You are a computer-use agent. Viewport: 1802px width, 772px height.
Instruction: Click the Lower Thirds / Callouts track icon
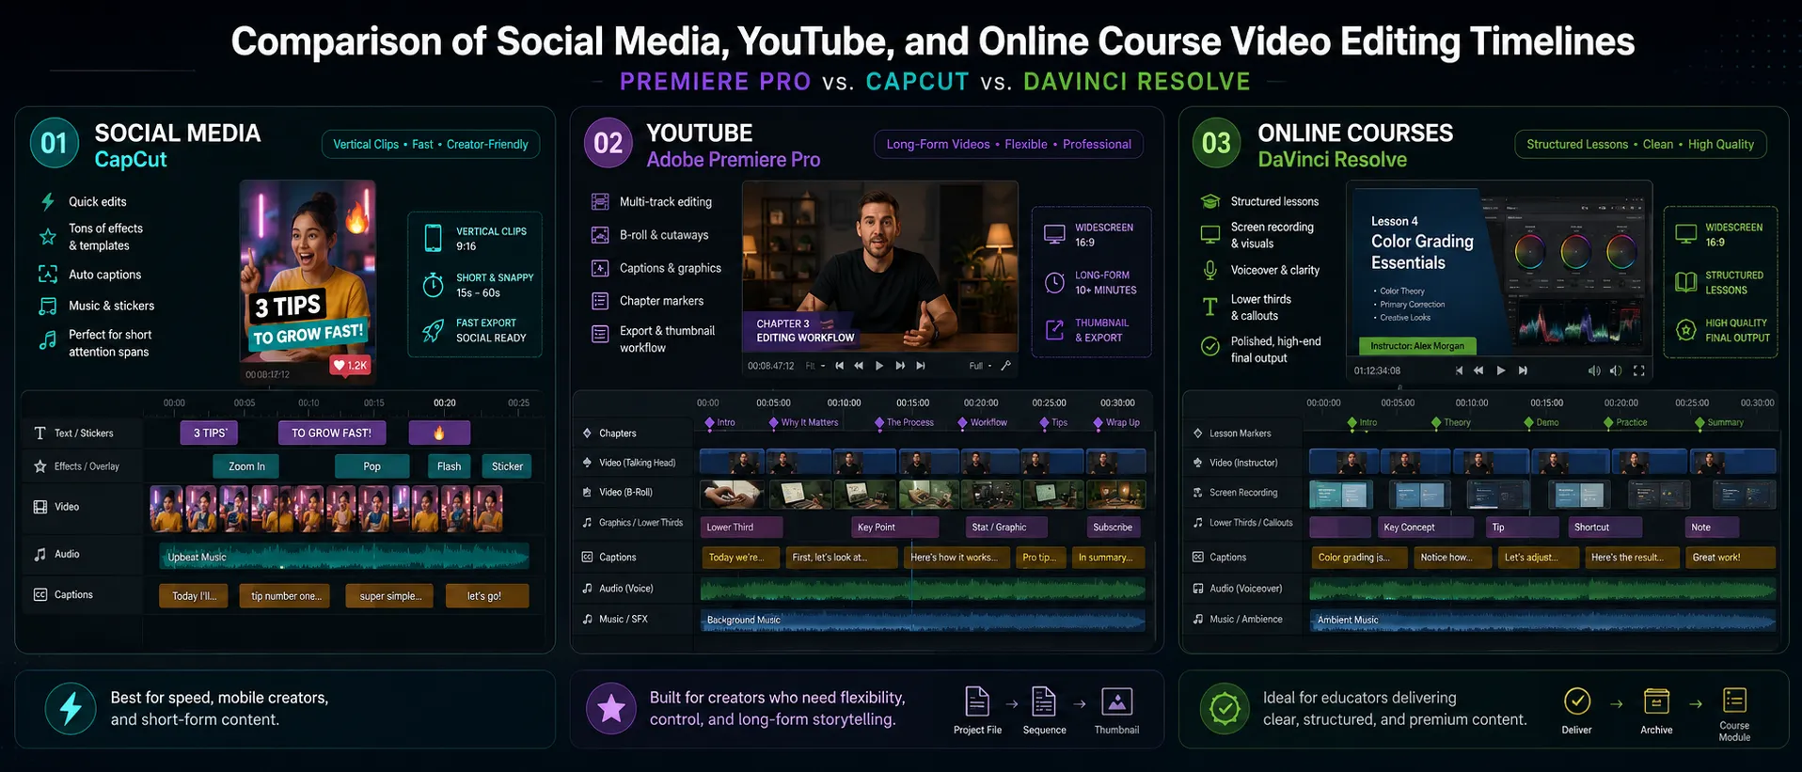tap(1198, 523)
